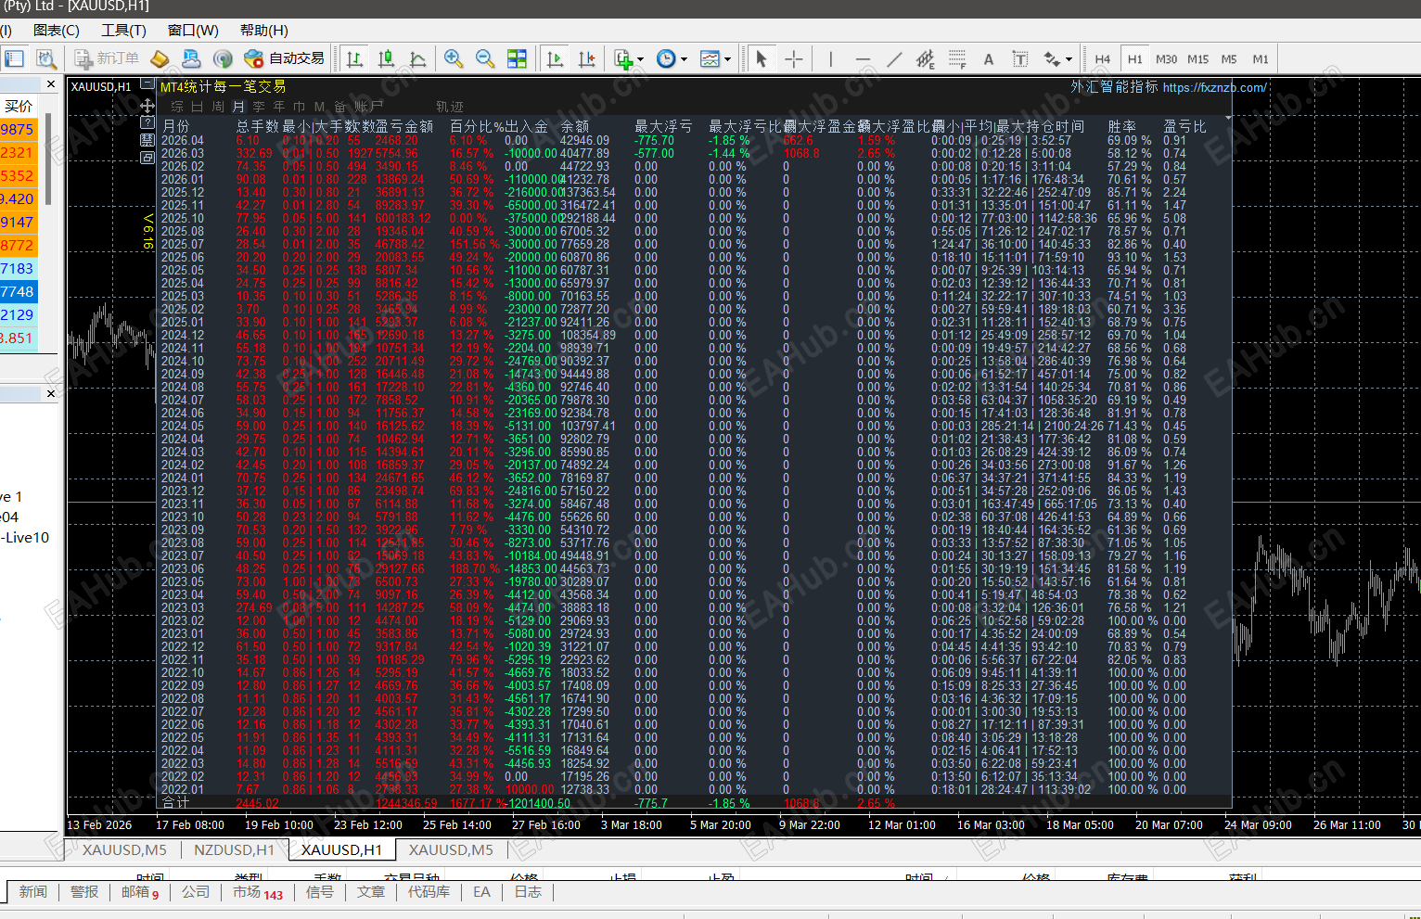Select the 日 daily statistics tab
Image resolution: width=1421 pixels, height=919 pixels.
[x=197, y=107]
